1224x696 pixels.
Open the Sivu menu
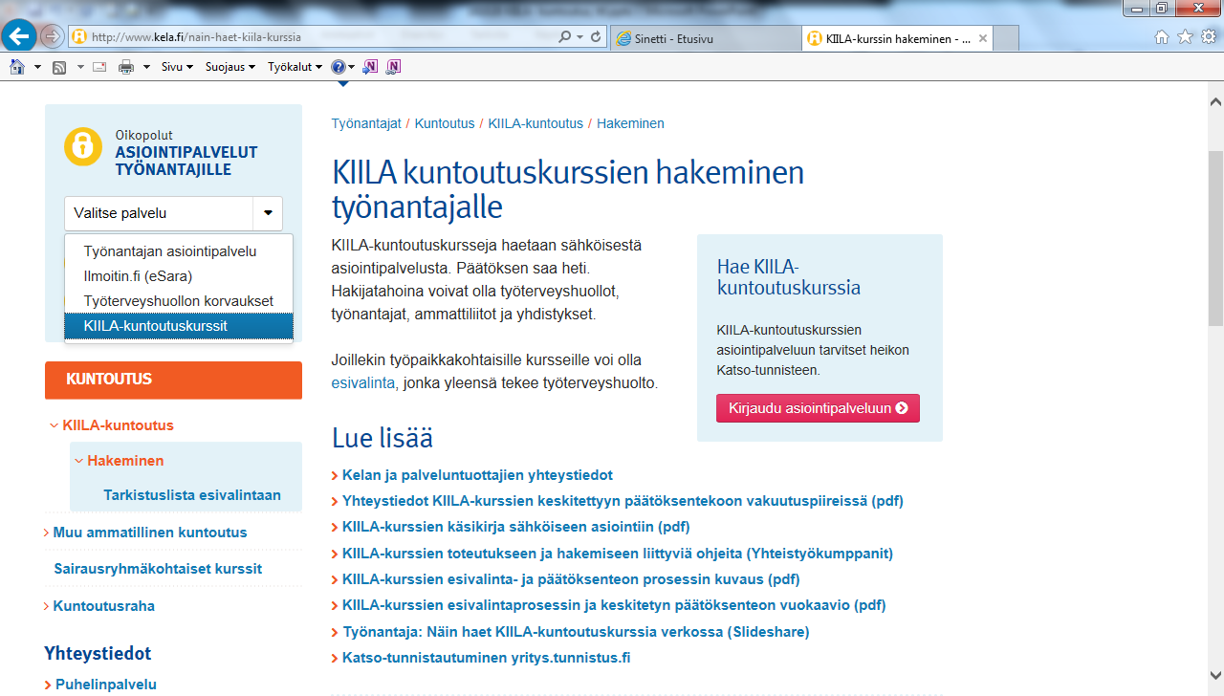tap(177, 67)
